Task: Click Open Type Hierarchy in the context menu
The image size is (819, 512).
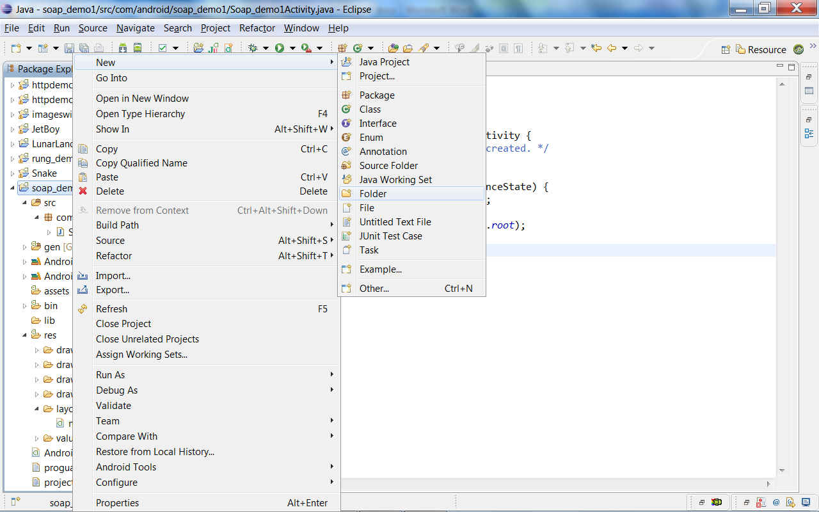Action: (x=206, y=114)
